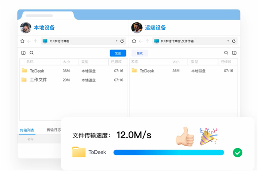Viewport: 258px width, 171px height.
Task: Click remote device user avatar
Action: click(137, 28)
